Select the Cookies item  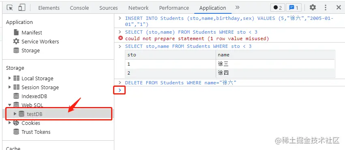(31, 123)
